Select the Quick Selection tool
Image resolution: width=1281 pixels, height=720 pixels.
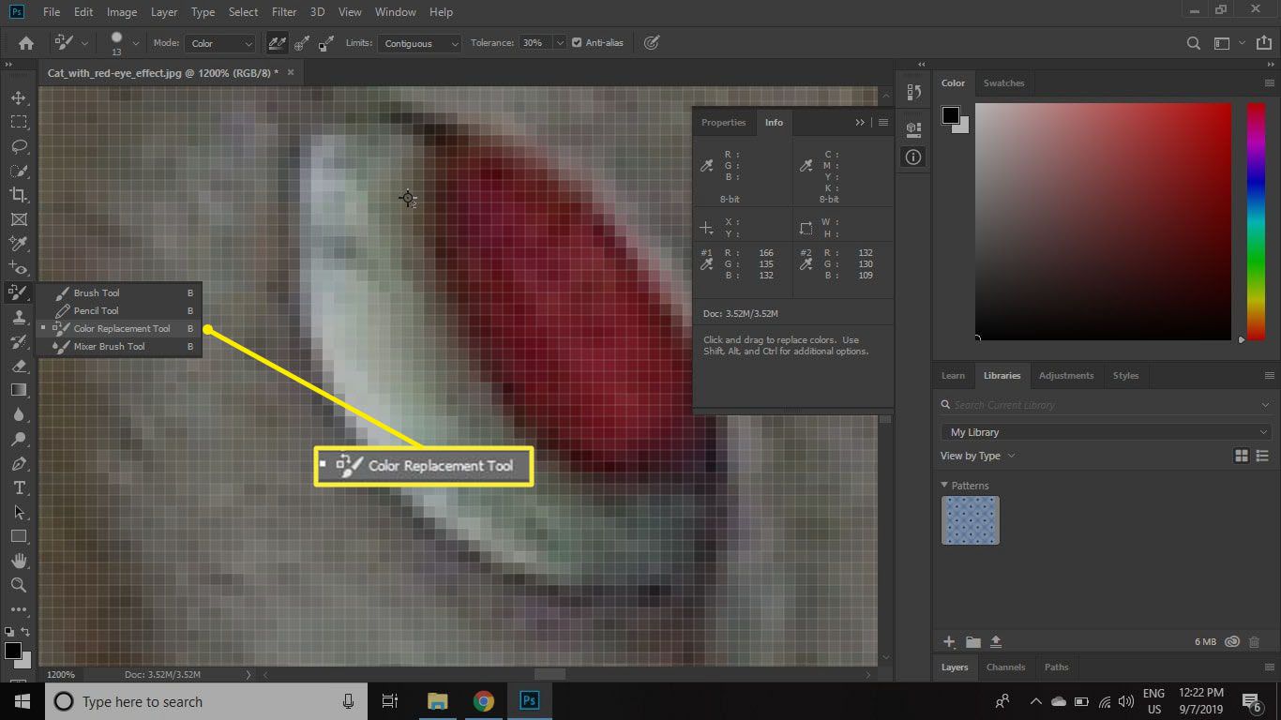pos(18,171)
